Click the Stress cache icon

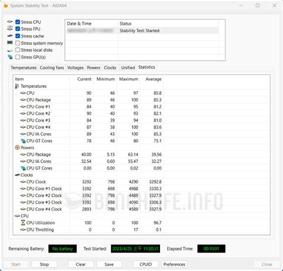point(10,36)
